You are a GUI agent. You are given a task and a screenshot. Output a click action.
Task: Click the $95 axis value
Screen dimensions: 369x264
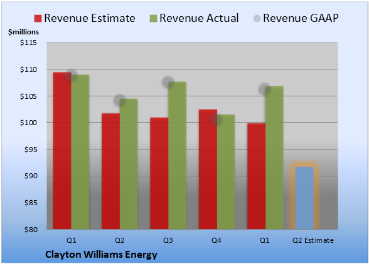pos(31,150)
